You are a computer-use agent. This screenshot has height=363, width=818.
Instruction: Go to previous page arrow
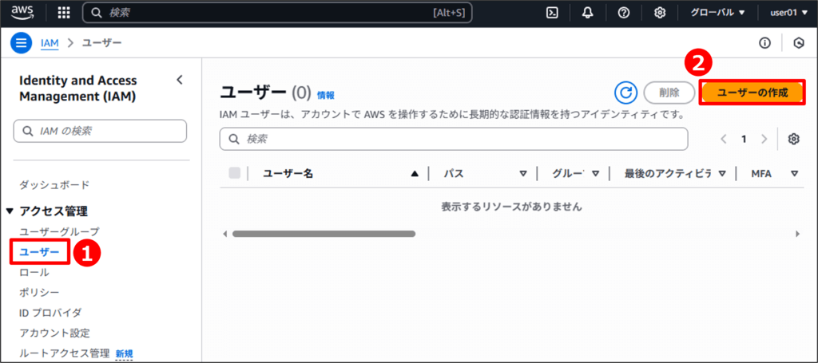724,139
